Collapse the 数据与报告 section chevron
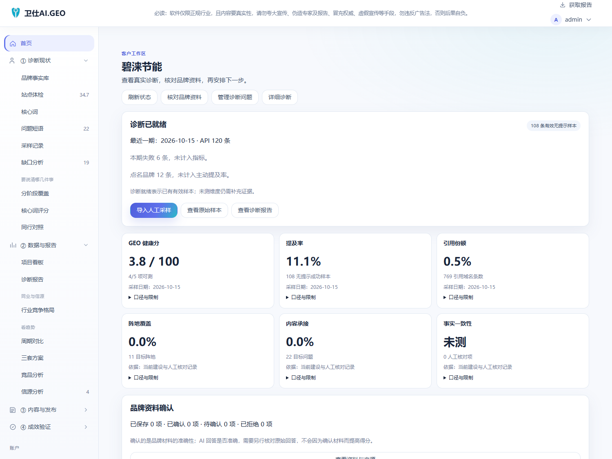612x459 pixels. pyautogui.click(x=86, y=245)
